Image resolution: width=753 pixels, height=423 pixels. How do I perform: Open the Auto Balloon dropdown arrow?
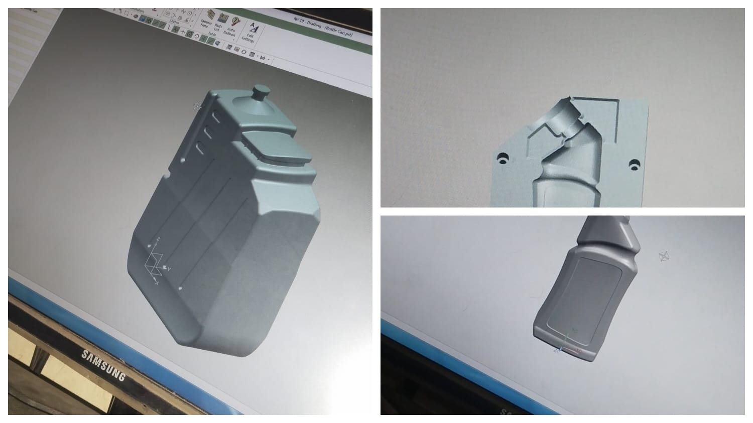coord(233,39)
